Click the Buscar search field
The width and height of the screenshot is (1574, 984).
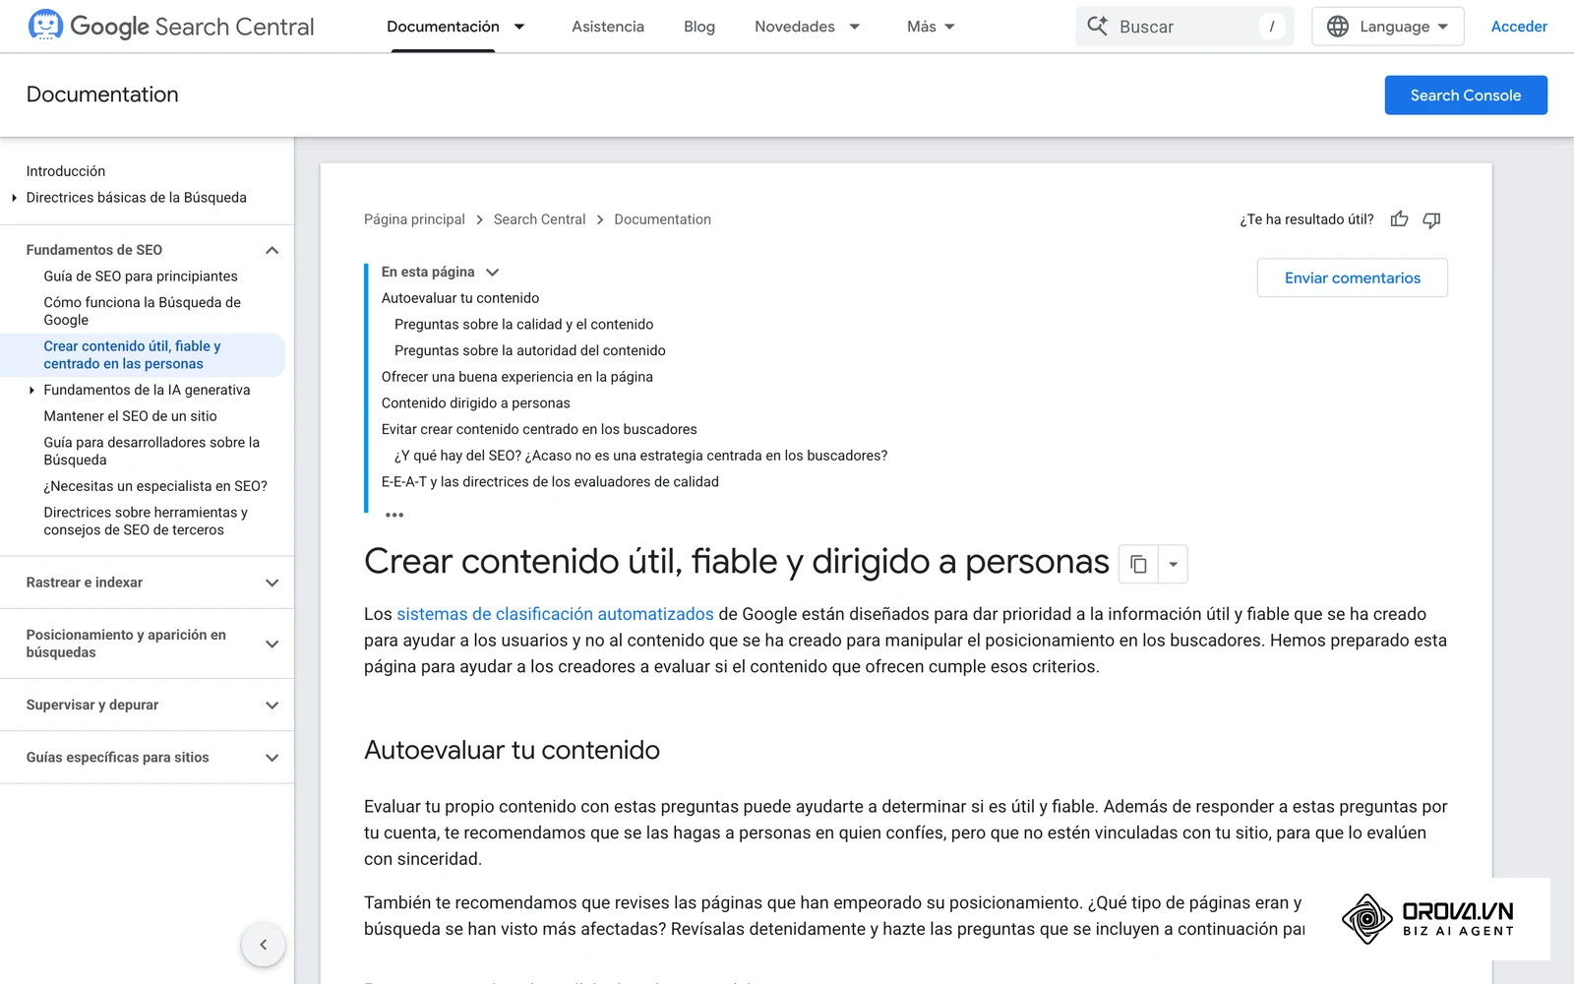[x=1184, y=27]
